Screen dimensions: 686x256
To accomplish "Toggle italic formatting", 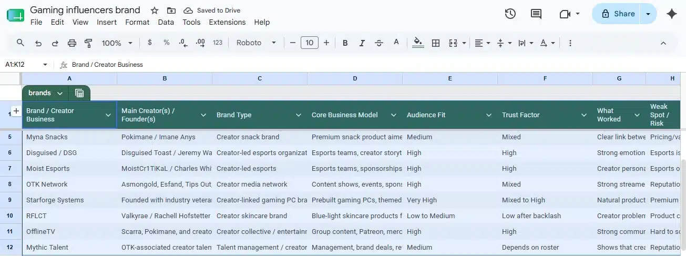I will click(362, 43).
